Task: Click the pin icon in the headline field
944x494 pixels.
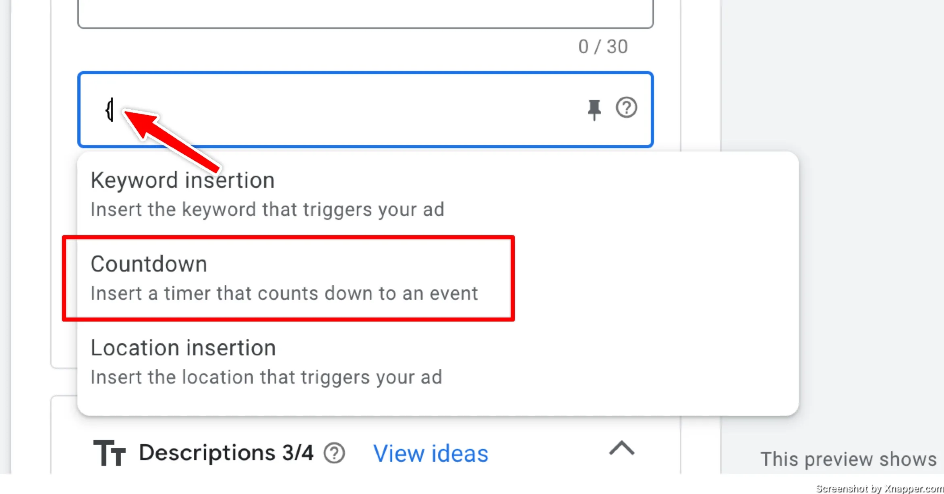Action: (x=594, y=110)
